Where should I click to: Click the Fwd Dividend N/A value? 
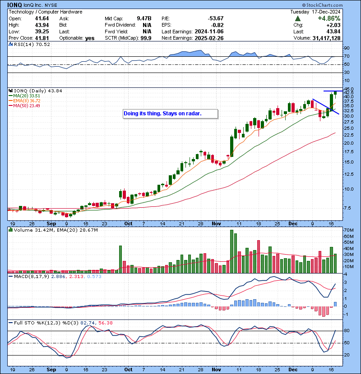(147, 25)
